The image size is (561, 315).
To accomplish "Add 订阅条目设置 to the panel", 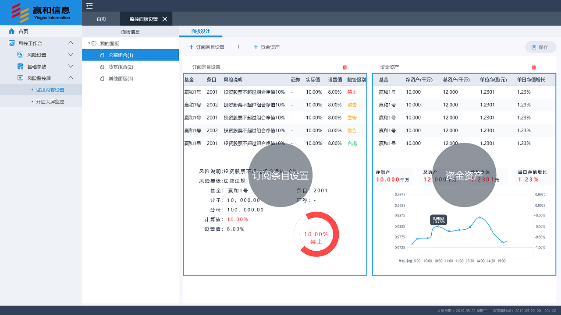I will pyautogui.click(x=207, y=47).
